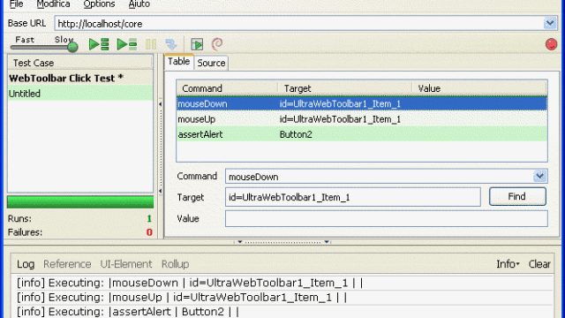The width and height of the screenshot is (565, 318).
Task: Focus the Base URL field
Action: (x=299, y=24)
